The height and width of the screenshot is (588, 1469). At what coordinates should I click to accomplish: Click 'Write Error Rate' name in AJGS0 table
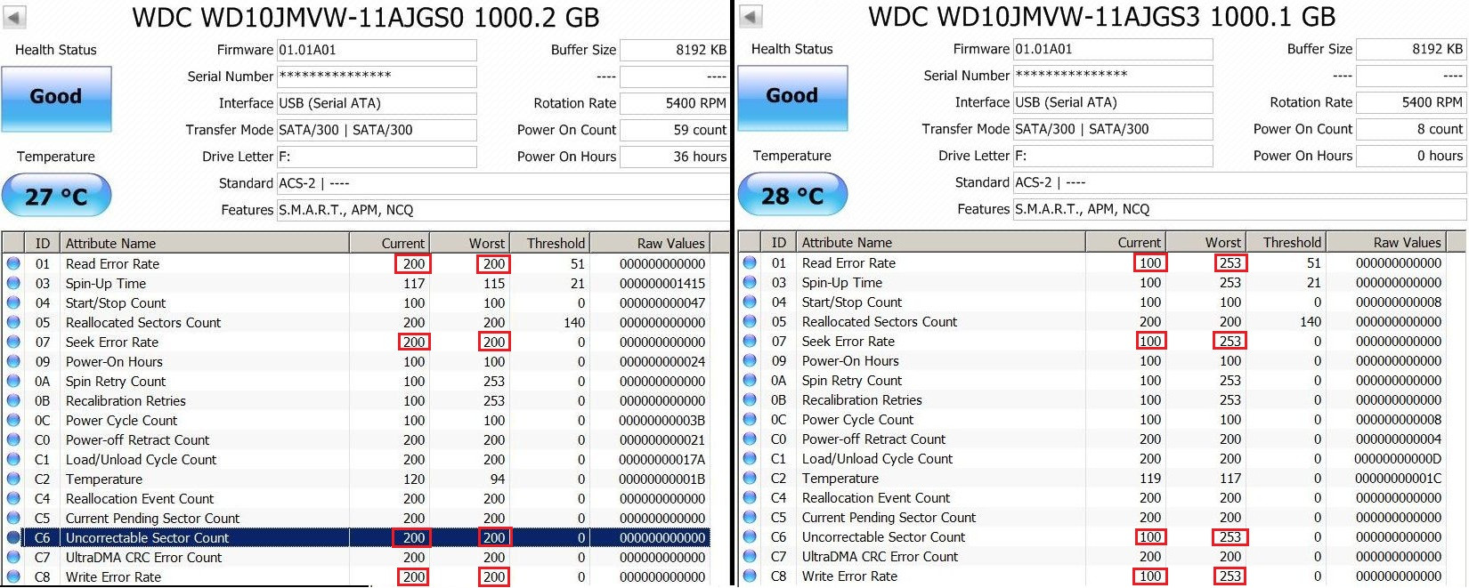[114, 576]
